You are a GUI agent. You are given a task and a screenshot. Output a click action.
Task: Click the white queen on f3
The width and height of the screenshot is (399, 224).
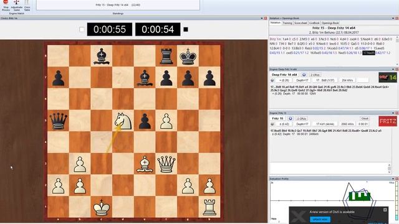(166, 164)
